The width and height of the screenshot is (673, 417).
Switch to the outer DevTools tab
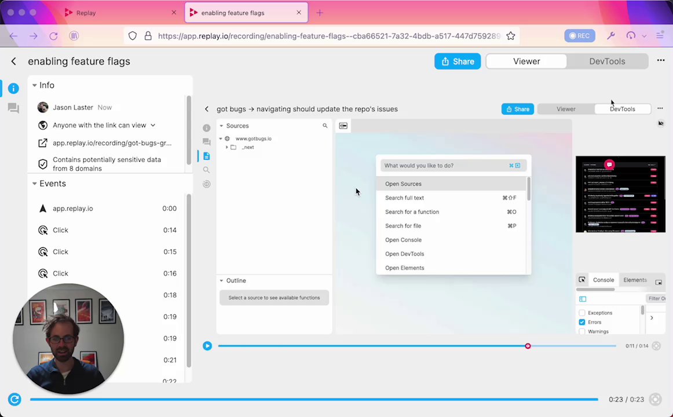tap(607, 61)
